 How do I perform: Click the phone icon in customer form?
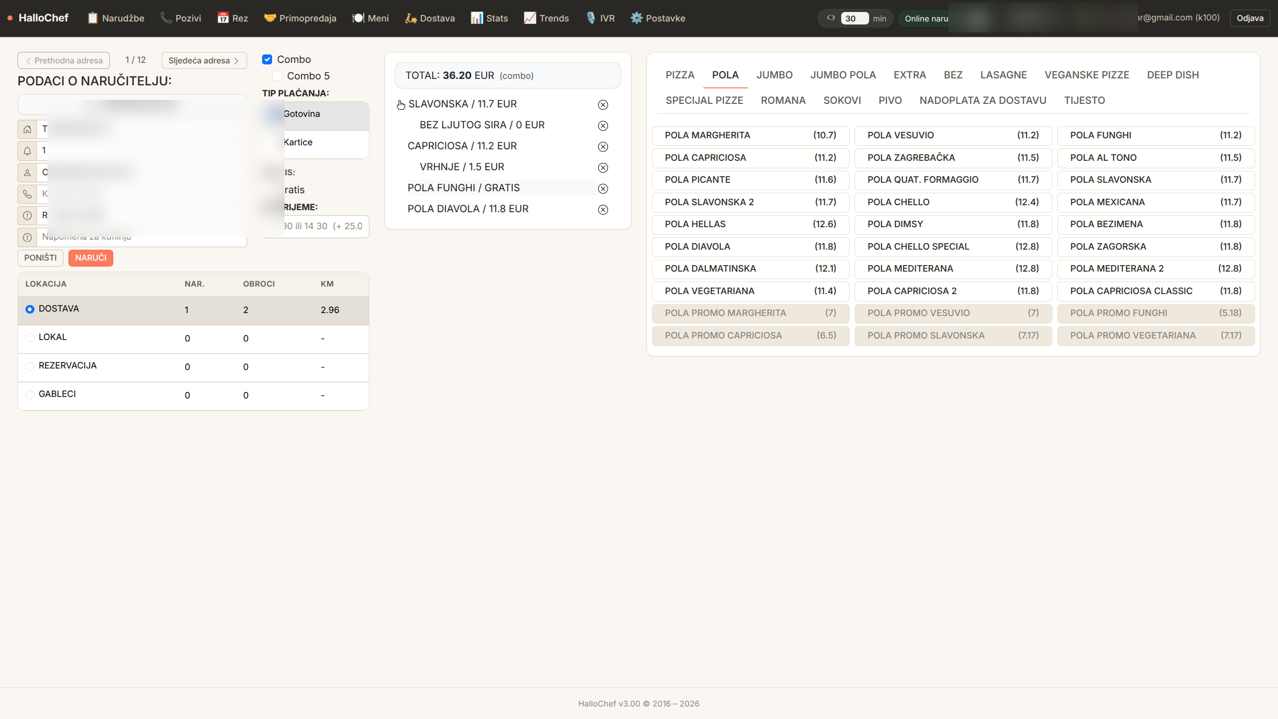27,194
